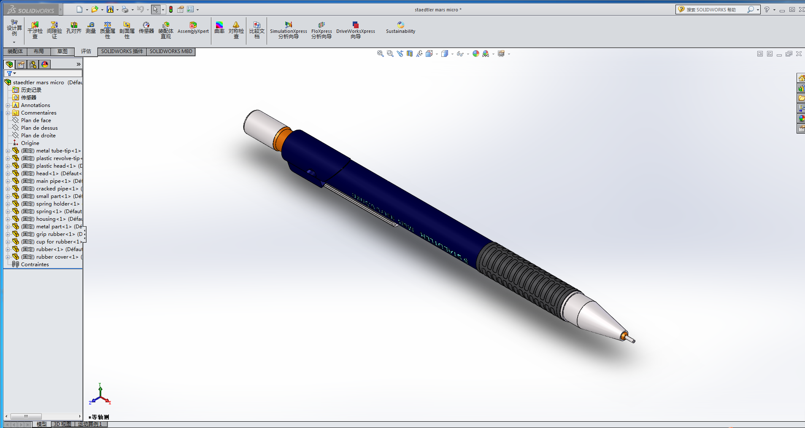Switch to 3D 视图 bottom tab

click(x=62, y=424)
